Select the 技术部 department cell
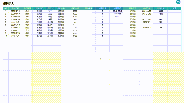 pos(39,22)
